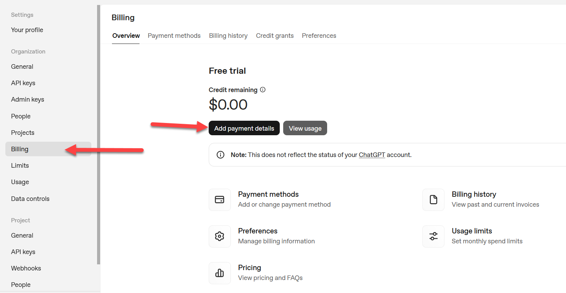Viewport: 566px width, 293px height.
Task: Open Webhooks under the Project section
Action: (26, 268)
